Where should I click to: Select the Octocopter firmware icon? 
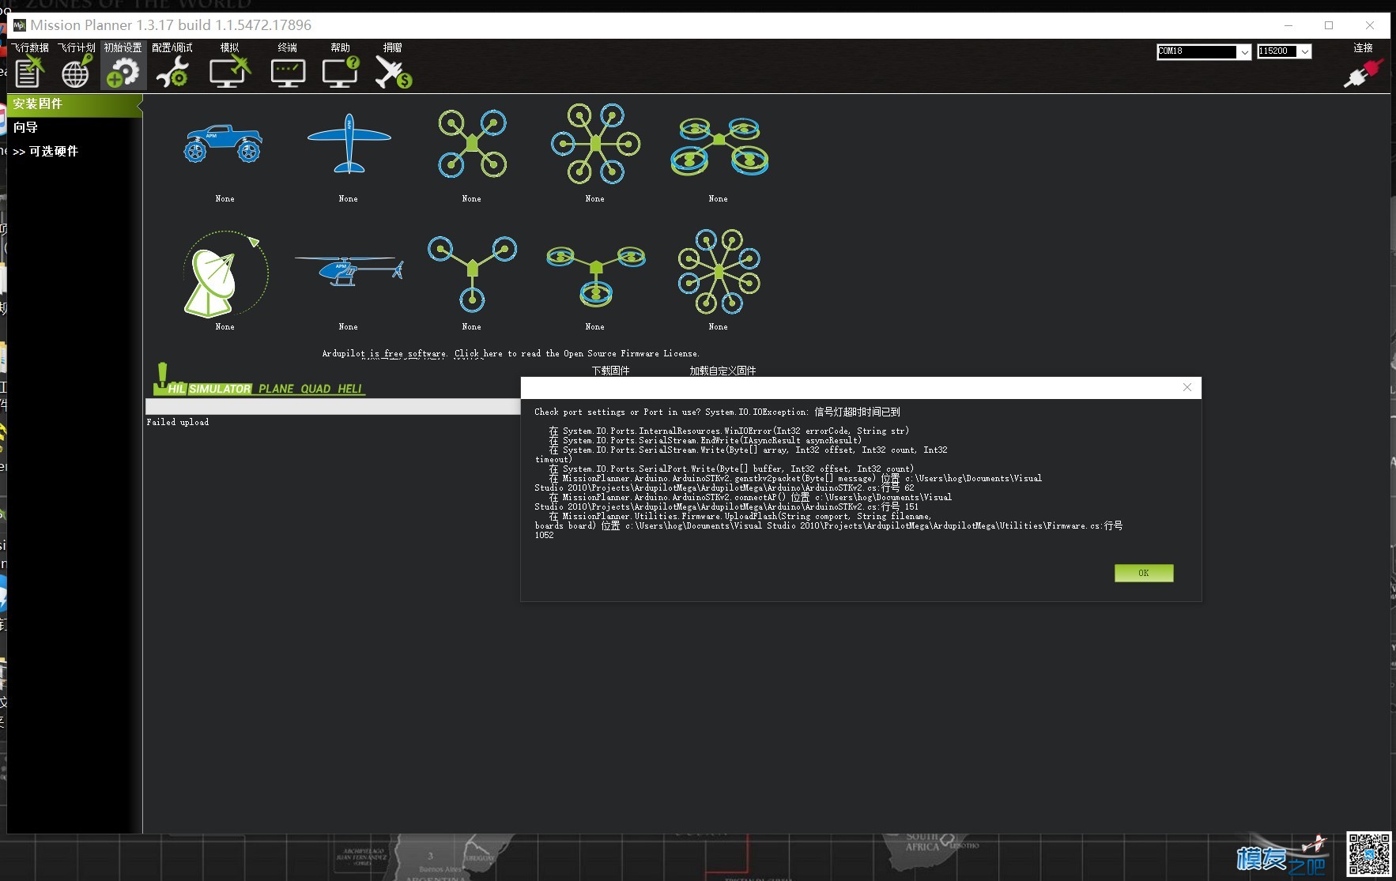[x=719, y=272]
